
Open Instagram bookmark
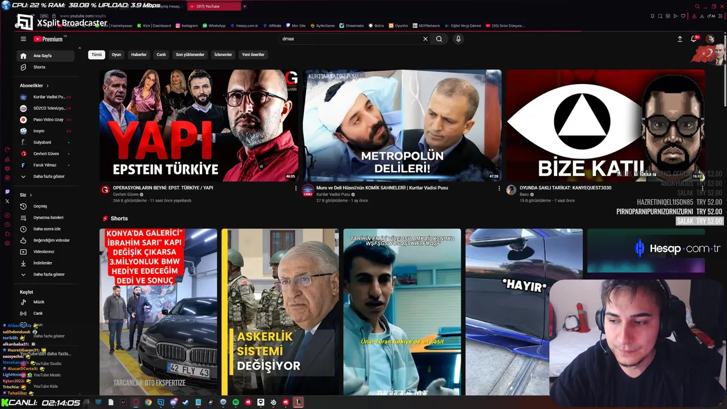coord(187,26)
